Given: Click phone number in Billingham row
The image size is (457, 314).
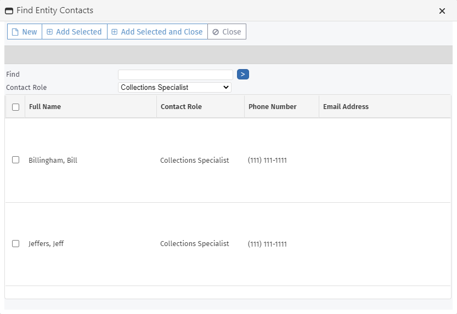Looking at the screenshot, I should pos(267,161).
